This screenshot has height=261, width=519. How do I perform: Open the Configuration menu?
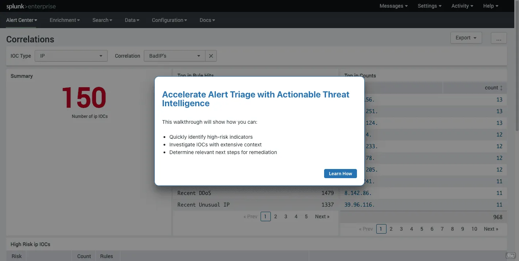coord(169,20)
